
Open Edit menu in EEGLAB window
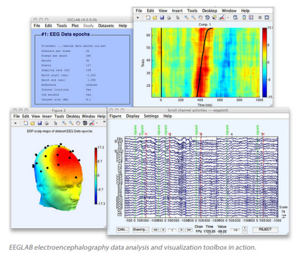coord(48,26)
